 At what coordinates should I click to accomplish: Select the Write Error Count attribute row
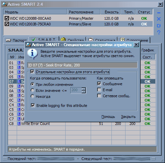(x=82, y=124)
